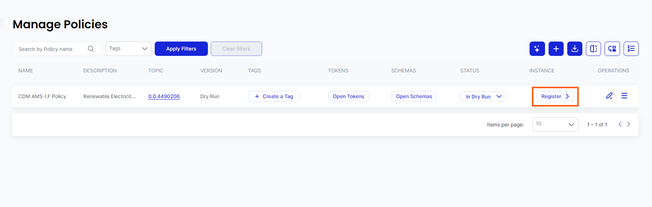
Task: Click the Open Schemas button
Action: (x=414, y=96)
